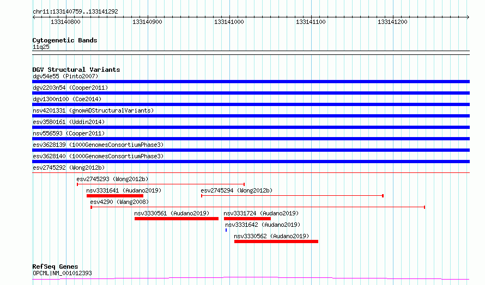Click the Cytogenetic Bands track heading
Image resolution: width=485 pixels, height=285 pixels.
pos(65,40)
